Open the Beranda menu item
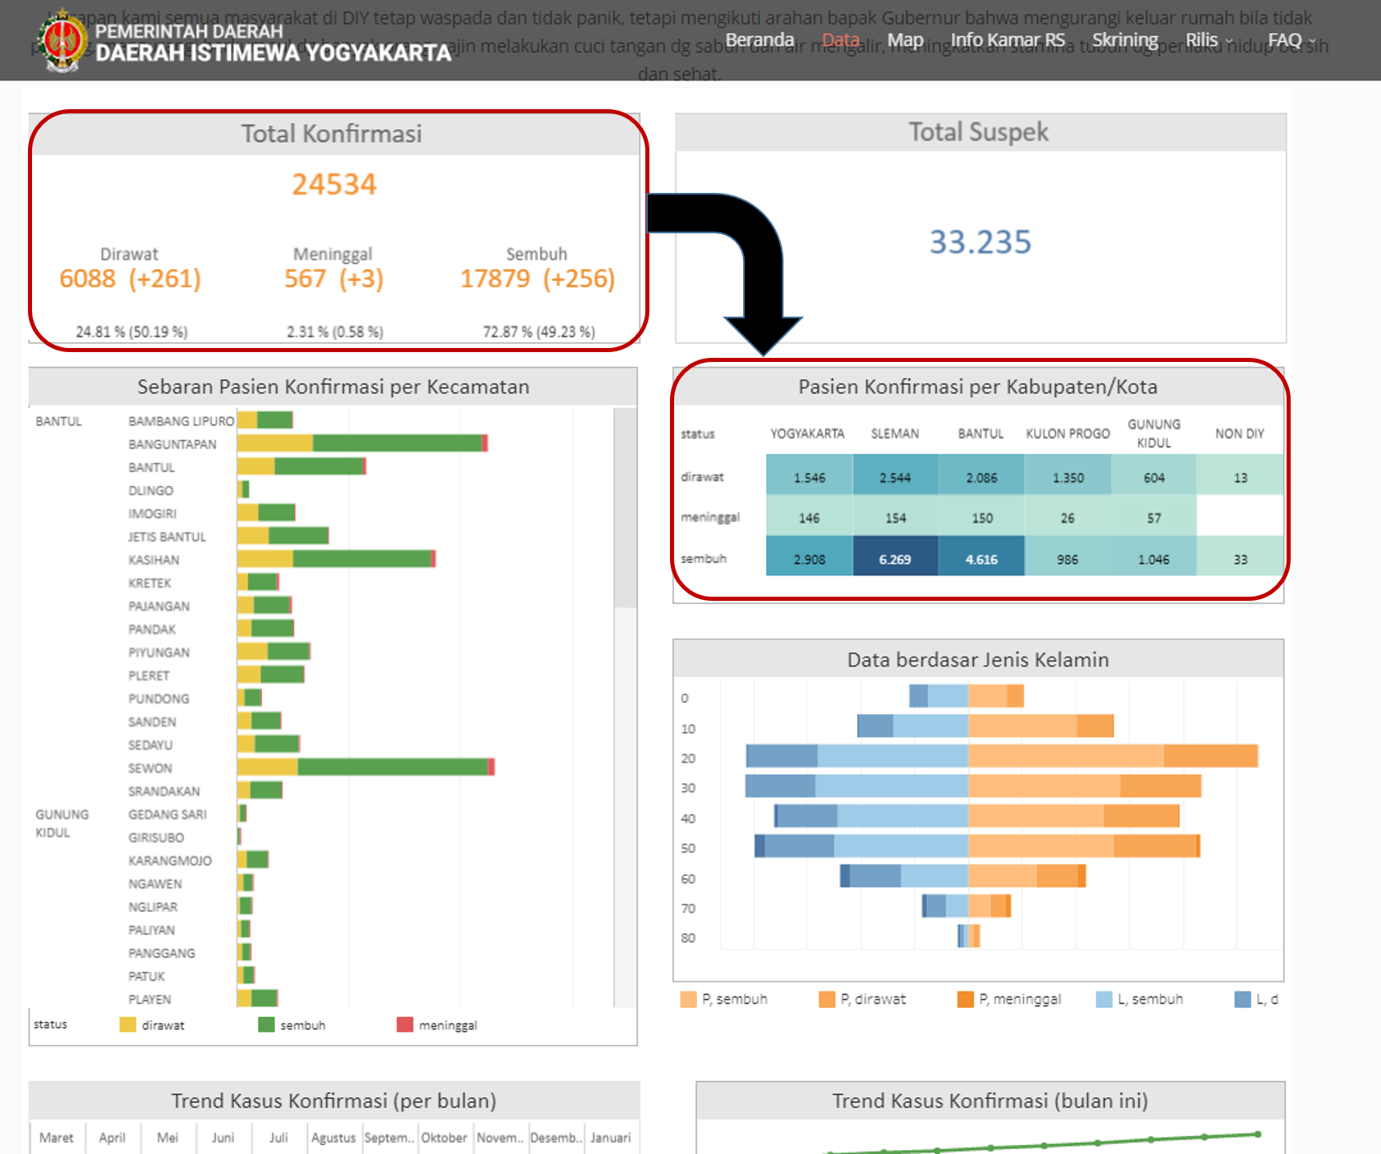Screen dimensions: 1381x1154 point(759,40)
